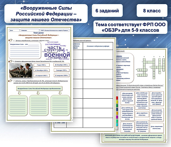Click the soldiers parade photo
The height and width of the screenshot is (147, 171).
21,70
